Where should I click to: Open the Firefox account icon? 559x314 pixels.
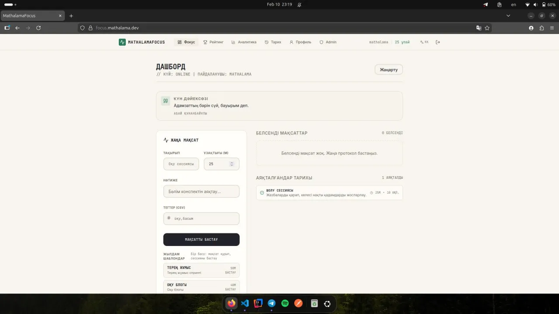[531, 28]
